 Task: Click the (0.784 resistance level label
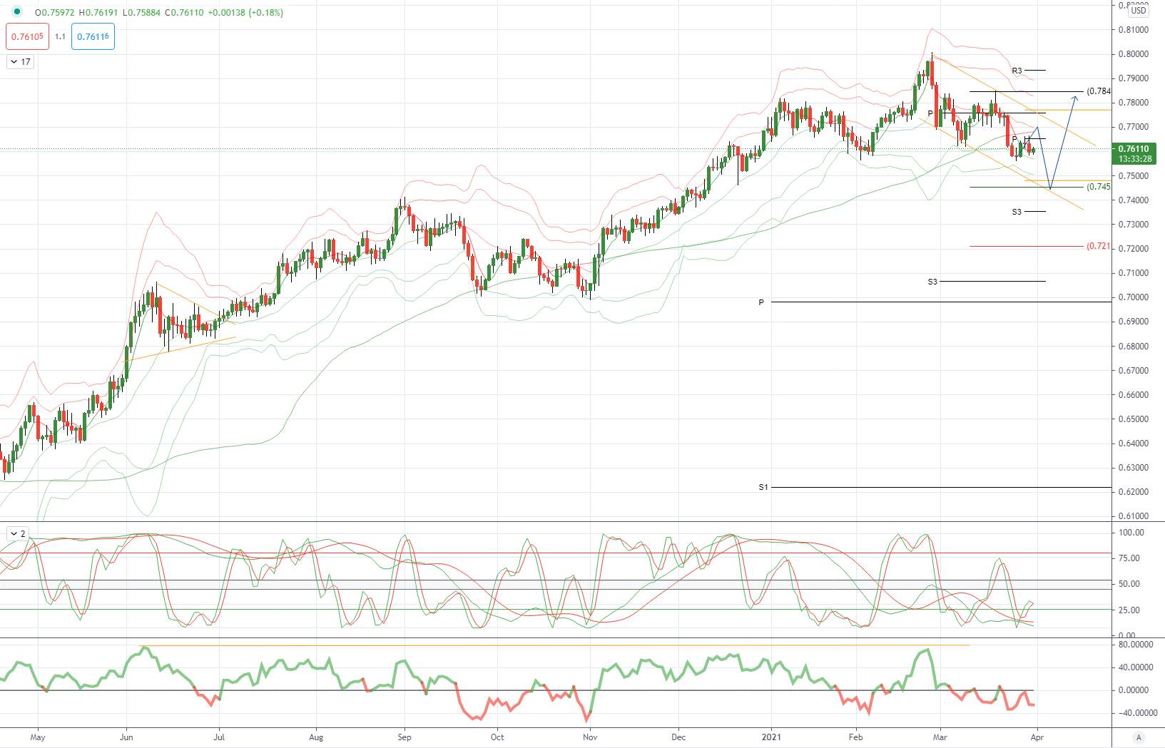click(x=1099, y=91)
